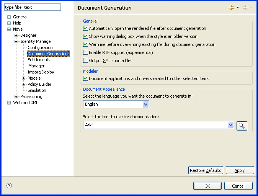This screenshot has width=258, height=196.
Task: Select Novell in the tree
Action: pos(19,29)
